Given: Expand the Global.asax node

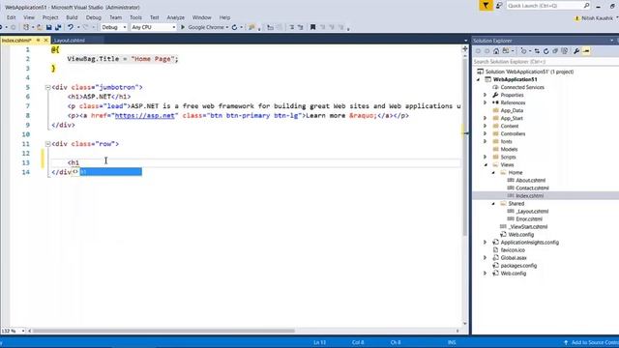Looking at the screenshot, I should tap(486, 258).
